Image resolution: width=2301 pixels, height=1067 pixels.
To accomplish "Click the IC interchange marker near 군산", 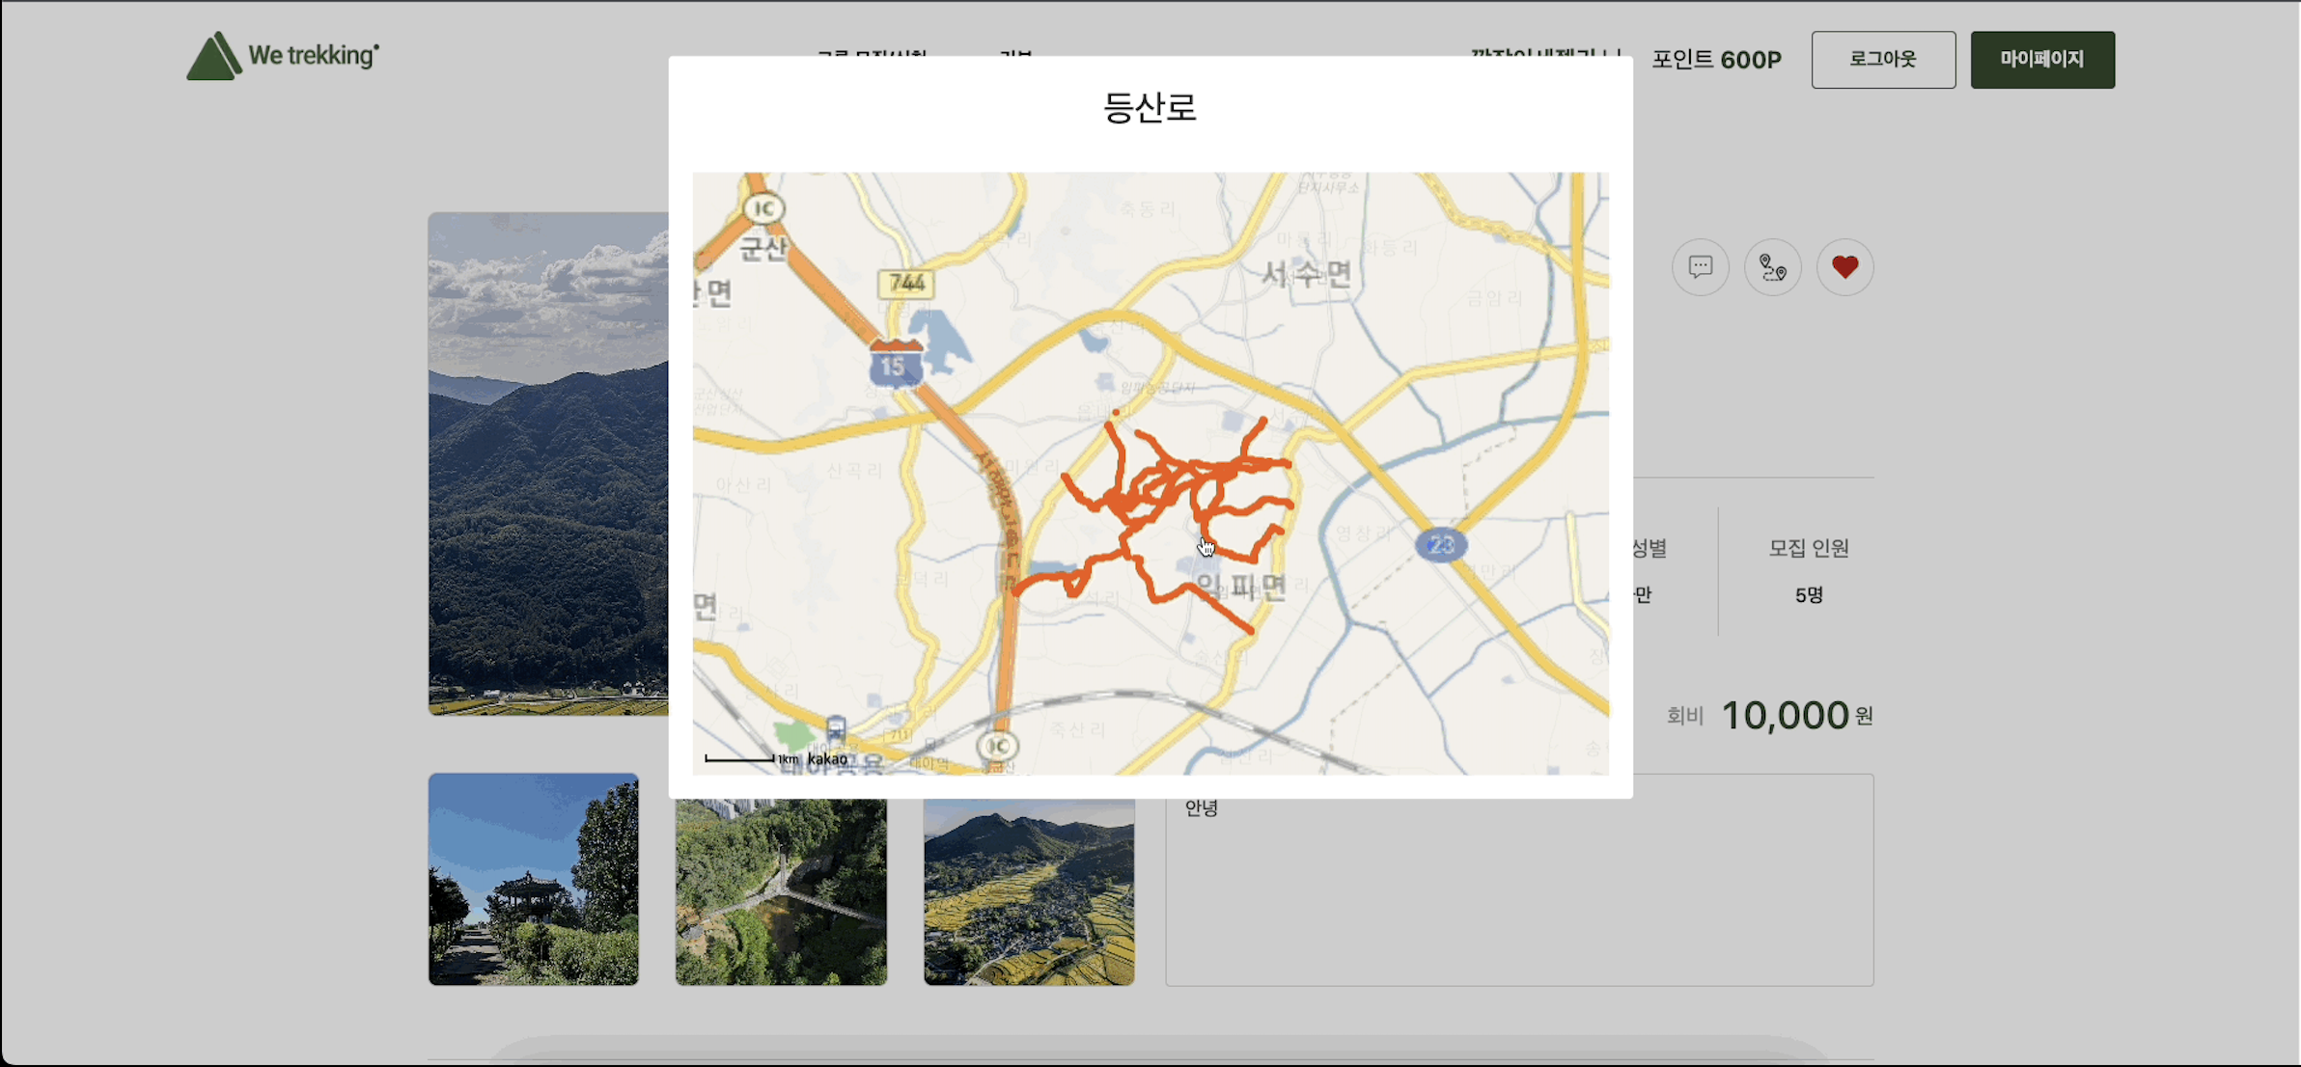I will click(762, 208).
